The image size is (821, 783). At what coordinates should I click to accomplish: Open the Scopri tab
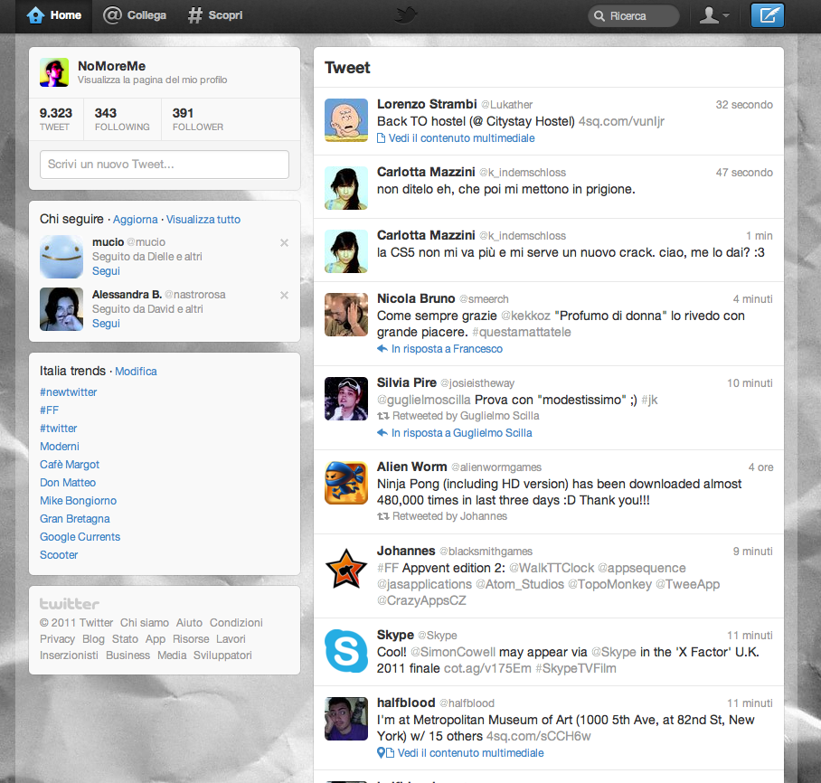[x=215, y=15]
